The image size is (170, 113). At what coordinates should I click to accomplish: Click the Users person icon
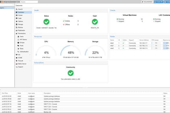point(18,37)
